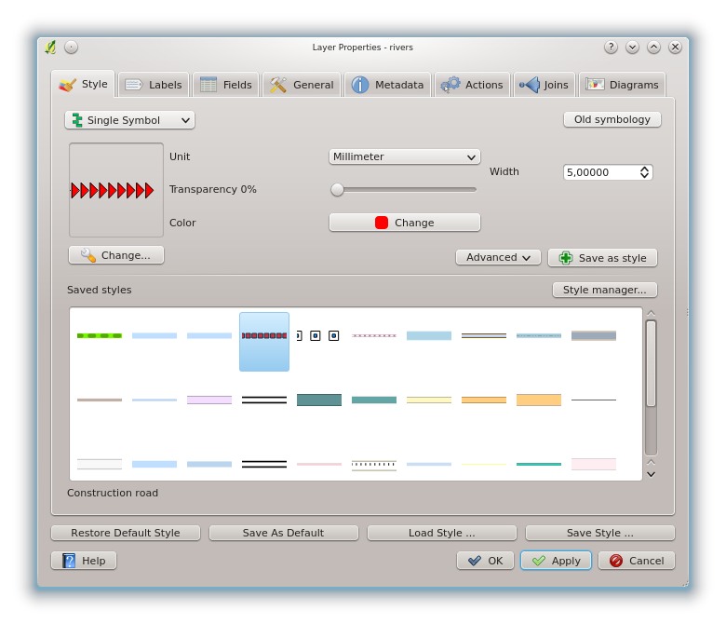The width and height of the screenshot is (726, 624).
Task: Open the Advanced options dropdown
Action: tap(498, 257)
